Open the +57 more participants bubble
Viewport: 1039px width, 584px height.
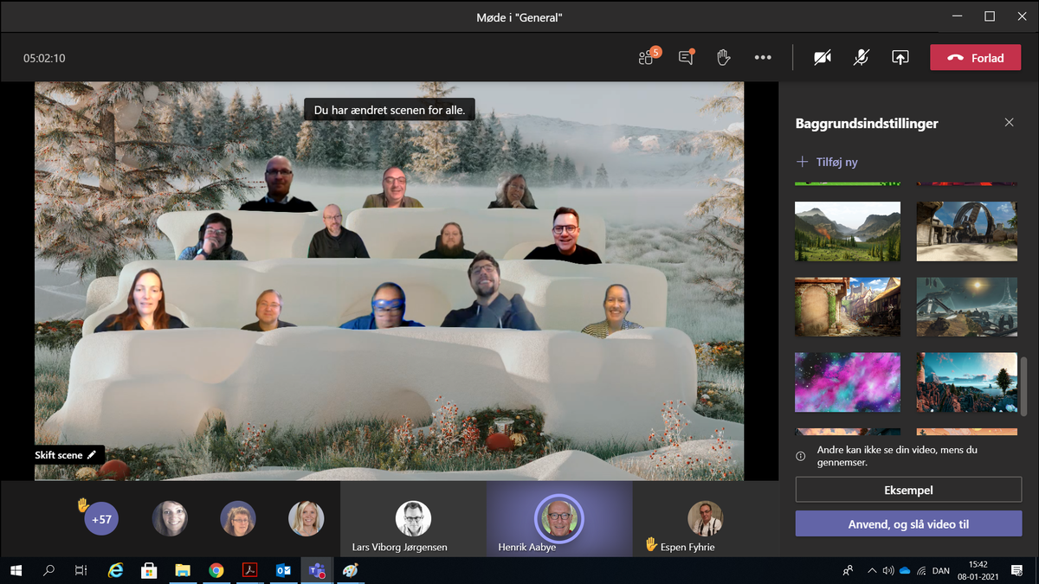(x=101, y=519)
